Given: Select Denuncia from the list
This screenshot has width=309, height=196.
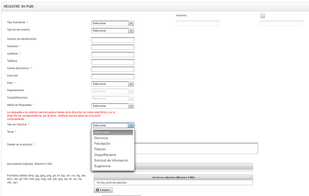Looking at the screenshot, I should coord(101,138).
